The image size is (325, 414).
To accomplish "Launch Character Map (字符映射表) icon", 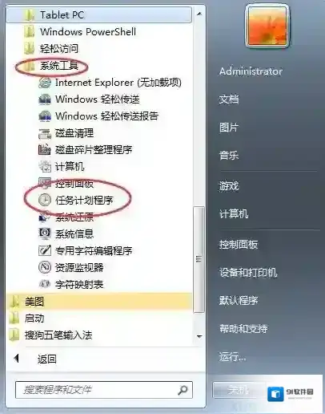I will pyautogui.click(x=45, y=284).
